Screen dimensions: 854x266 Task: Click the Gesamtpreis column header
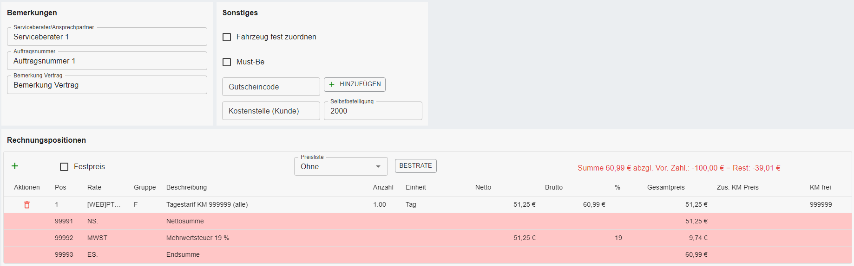665,188
